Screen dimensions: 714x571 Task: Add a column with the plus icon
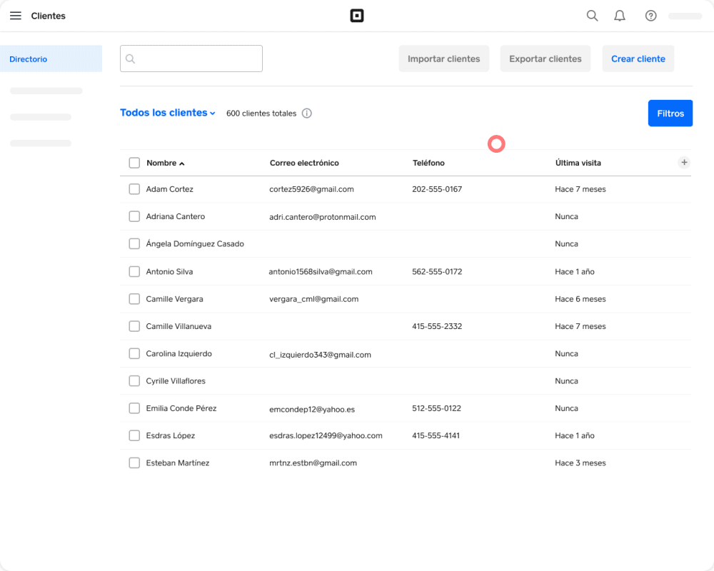(x=684, y=163)
